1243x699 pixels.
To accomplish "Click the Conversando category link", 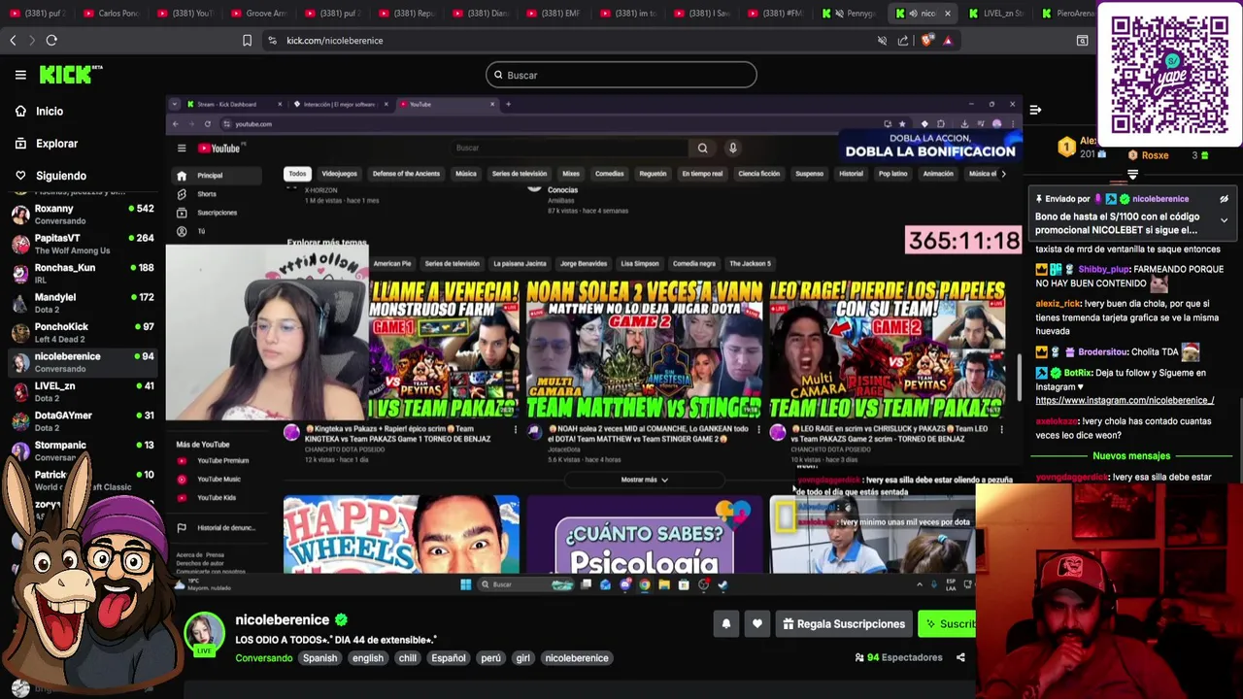I will [264, 658].
